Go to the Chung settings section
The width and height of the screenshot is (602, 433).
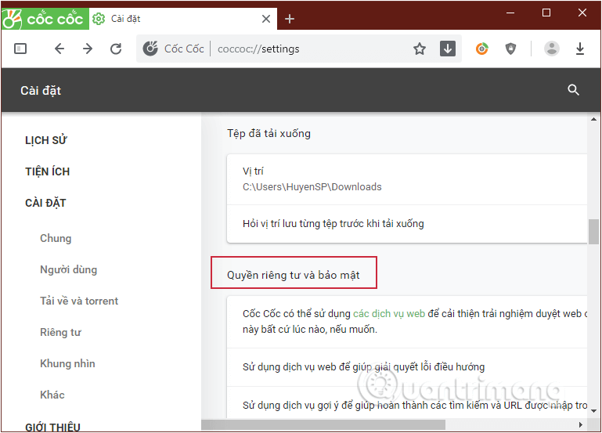56,238
